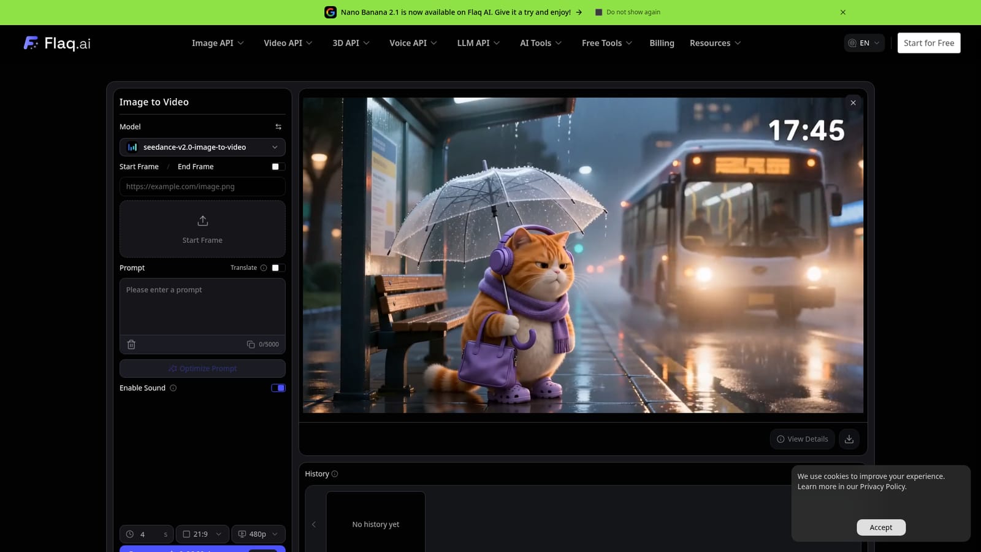The image size is (981, 552).
Task: Download the video with the download icon
Action: pos(849,439)
